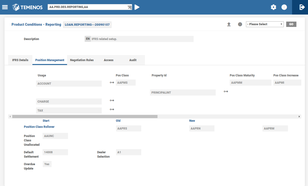The height and width of the screenshot is (186, 308).
Task: Click the grey info icon beside Please Select
Action: pos(240,24)
